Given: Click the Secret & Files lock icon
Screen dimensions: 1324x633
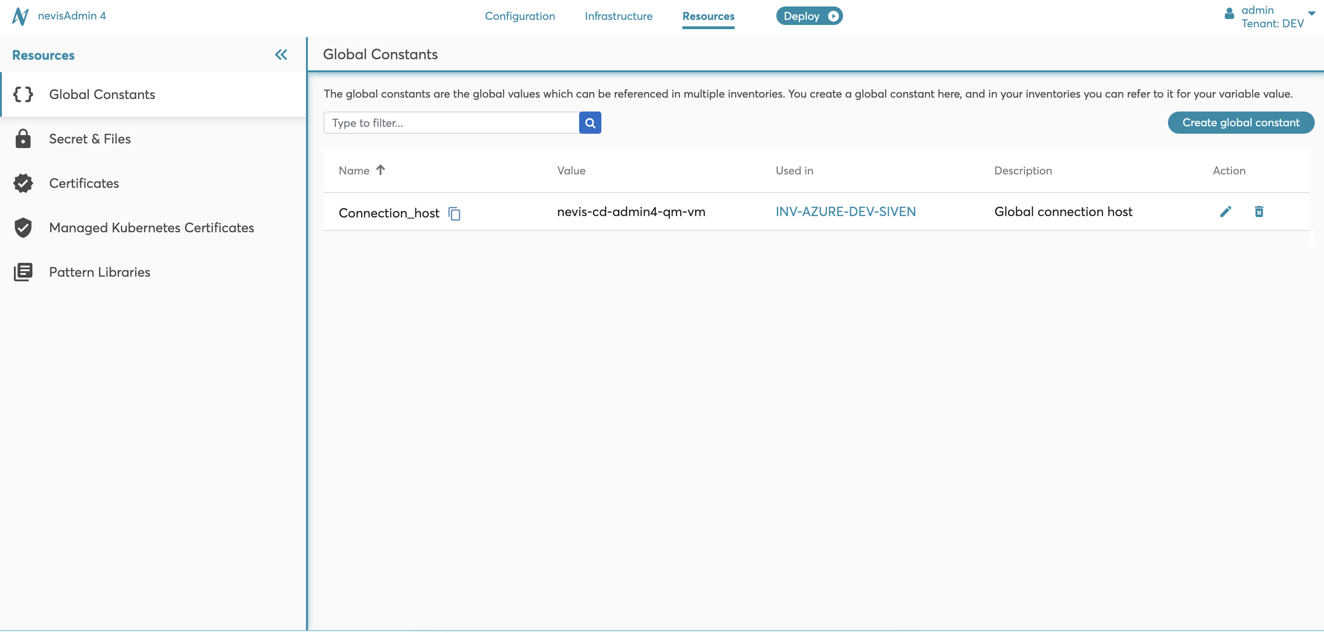Looking at the screenshot, I should tap(23, 139).
